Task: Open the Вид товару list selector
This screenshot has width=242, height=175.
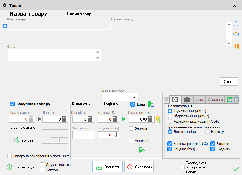Action: (x=107, y=26)
